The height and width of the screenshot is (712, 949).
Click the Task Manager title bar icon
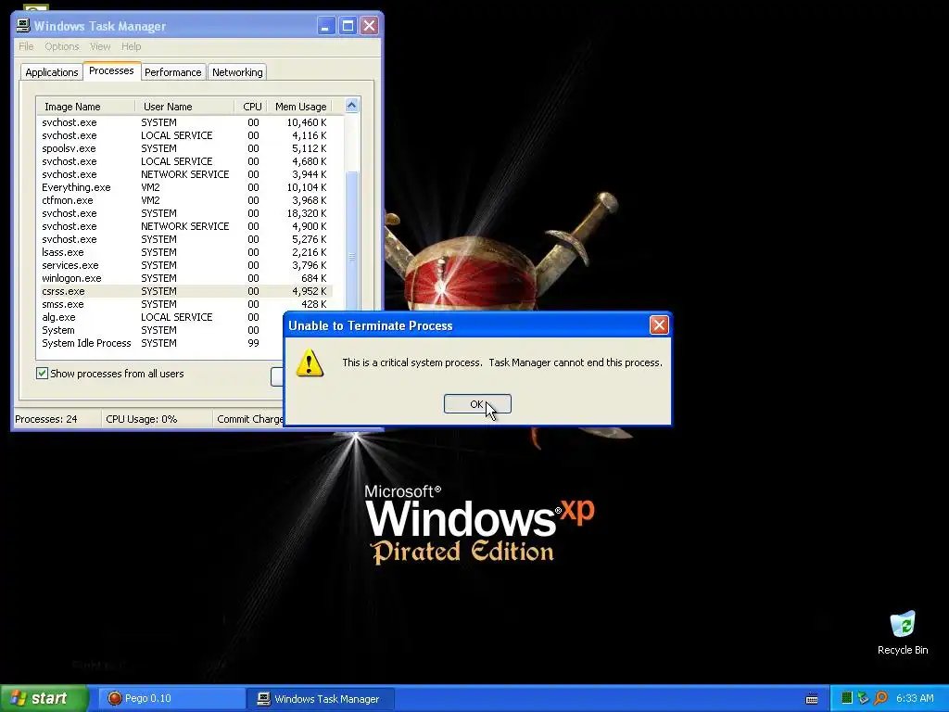click(23, 25)
